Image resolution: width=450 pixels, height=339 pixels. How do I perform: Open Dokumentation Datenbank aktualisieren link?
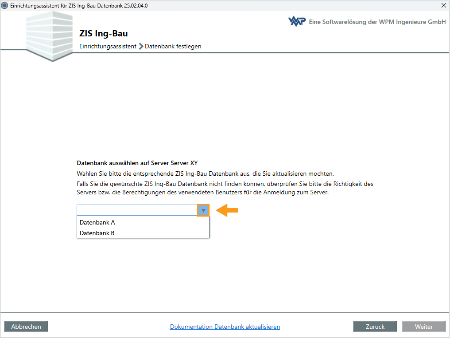[x=225, y=327]
